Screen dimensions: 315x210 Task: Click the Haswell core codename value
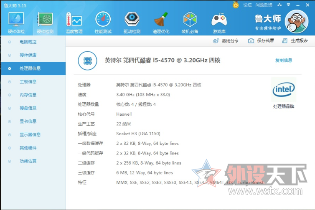click(124, 114)
